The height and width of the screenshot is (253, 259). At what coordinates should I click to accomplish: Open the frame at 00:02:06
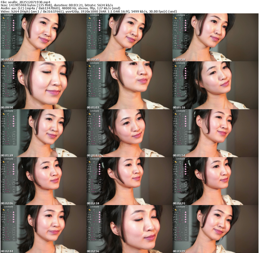click(43, 181)
